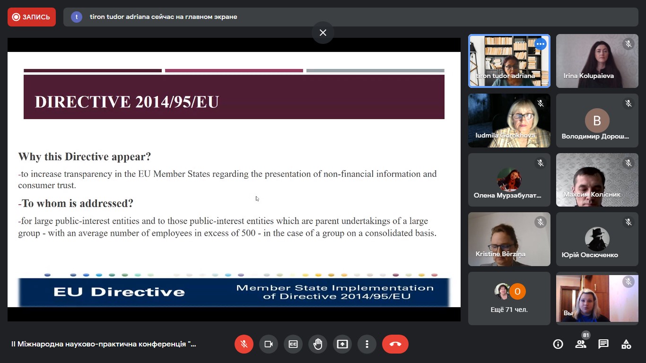The width and height of the screenshot is (646, 363).
Task: Open the meeting details info icon
Action: coord(558,344)
